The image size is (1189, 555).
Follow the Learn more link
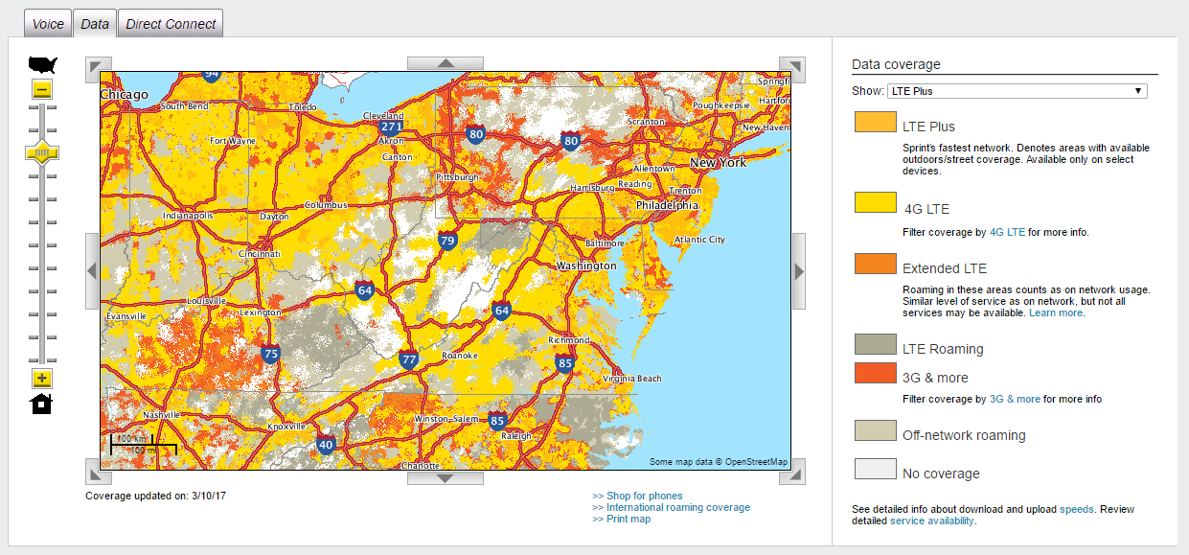[1056, 312]
